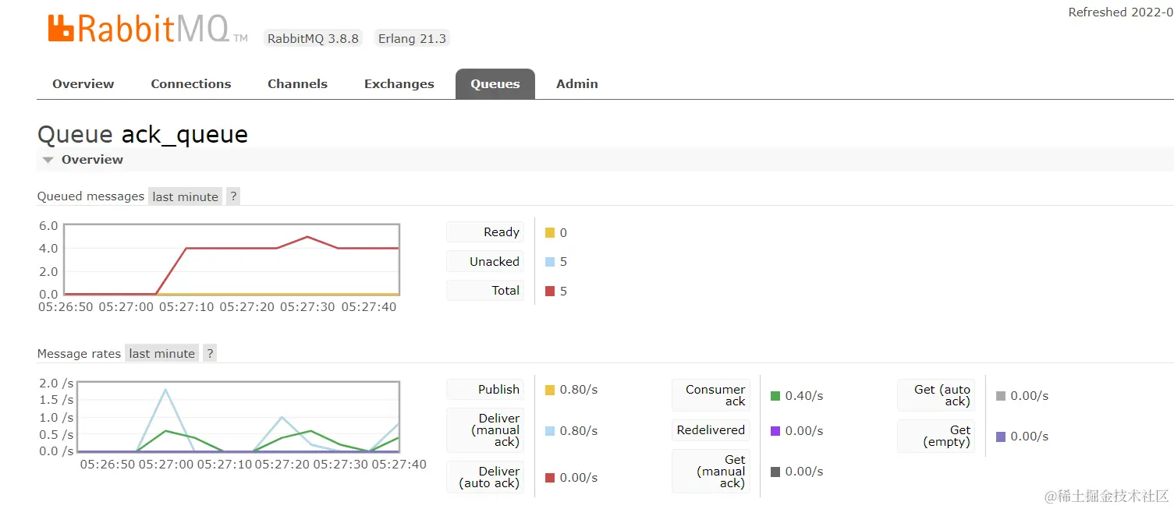Go to the Exchanges tab
The image size is (1174, 509).
(399, 84)
